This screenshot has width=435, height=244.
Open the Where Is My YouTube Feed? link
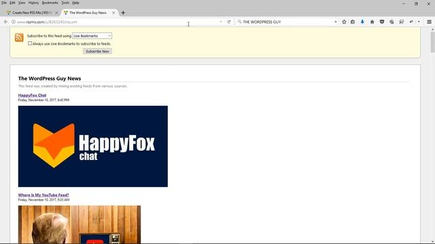pos(43,195)
